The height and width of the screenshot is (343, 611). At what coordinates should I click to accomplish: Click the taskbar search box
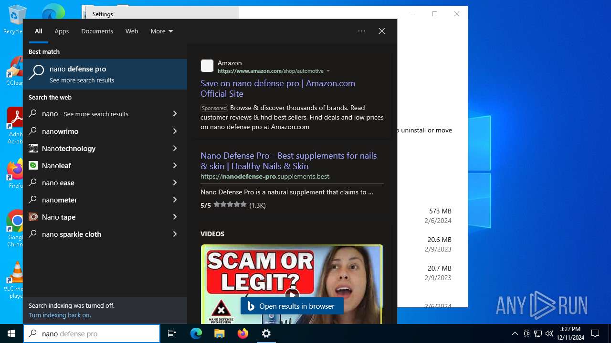click(92, 333)
